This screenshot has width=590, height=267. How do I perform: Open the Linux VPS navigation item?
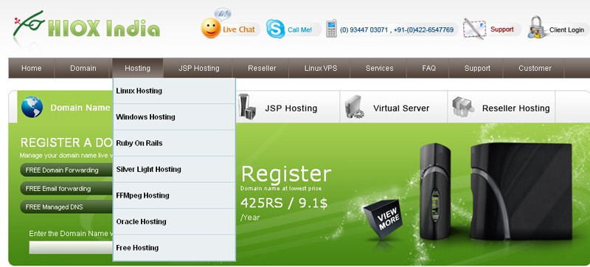(x=321, y=68)
